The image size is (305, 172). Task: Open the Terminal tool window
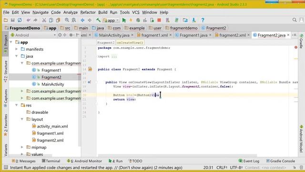point(51,161)
